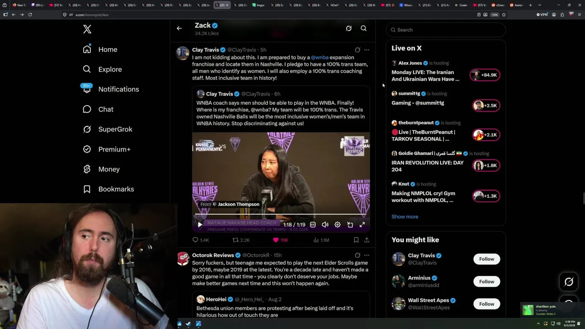Open SuperGrok from the sidebar

tap(107, 129)
